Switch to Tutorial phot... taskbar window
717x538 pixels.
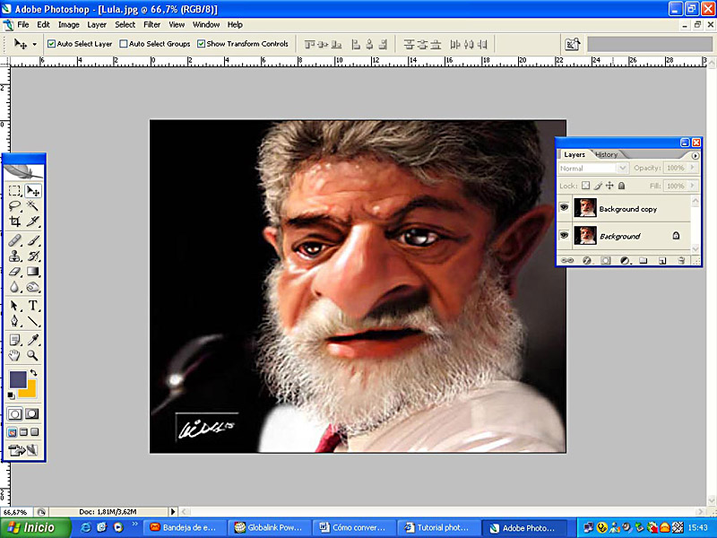(x=437, y=527)
